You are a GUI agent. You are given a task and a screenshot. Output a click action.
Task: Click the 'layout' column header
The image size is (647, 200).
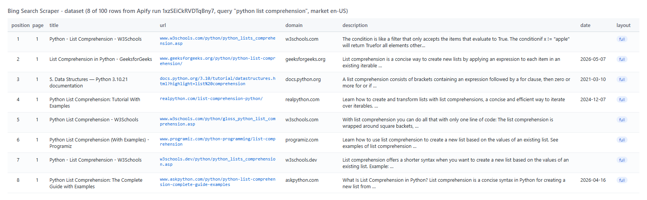pos(623,25)
